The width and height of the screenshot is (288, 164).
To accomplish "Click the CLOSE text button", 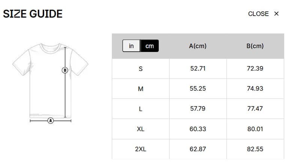I will click(258, 14).
